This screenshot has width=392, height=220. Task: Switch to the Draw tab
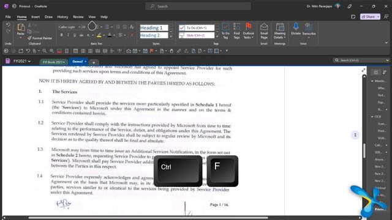(x=48, y=17)
